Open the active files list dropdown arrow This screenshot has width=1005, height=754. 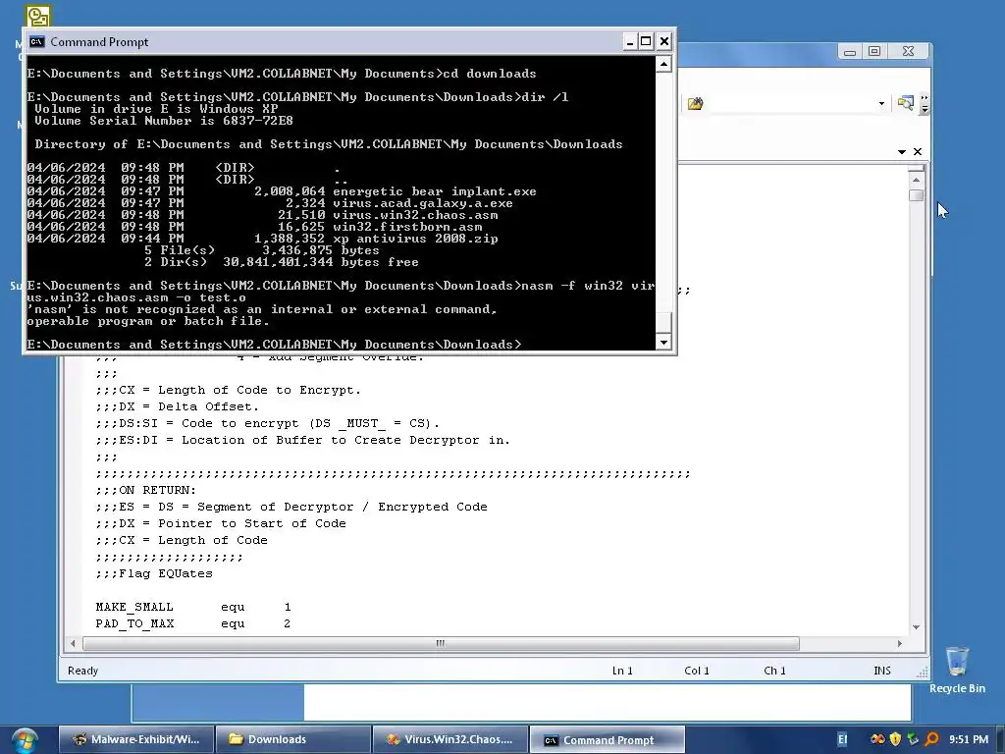pos(901,152)
